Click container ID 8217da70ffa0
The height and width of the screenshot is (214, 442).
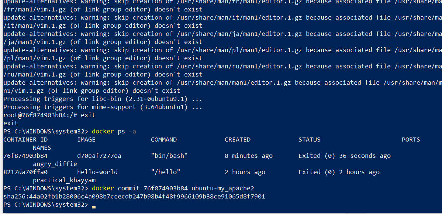pyautogui.click(x=25, y=172)
